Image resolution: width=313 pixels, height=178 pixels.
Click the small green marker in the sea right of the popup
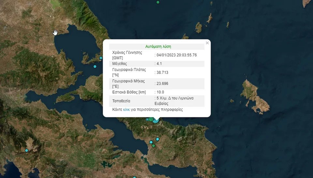tap(232, 101)
